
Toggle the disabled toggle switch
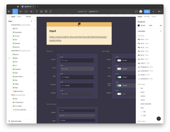click(119, 94)
